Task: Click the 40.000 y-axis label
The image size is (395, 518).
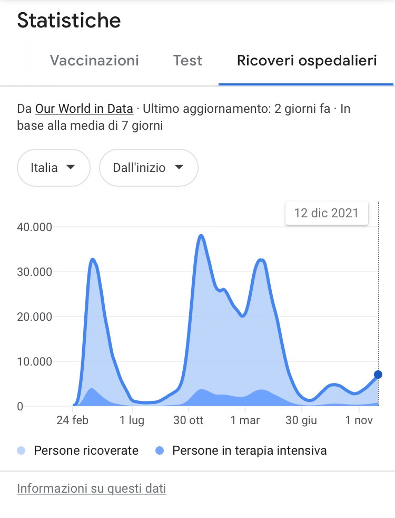Action: pos(35,227)
